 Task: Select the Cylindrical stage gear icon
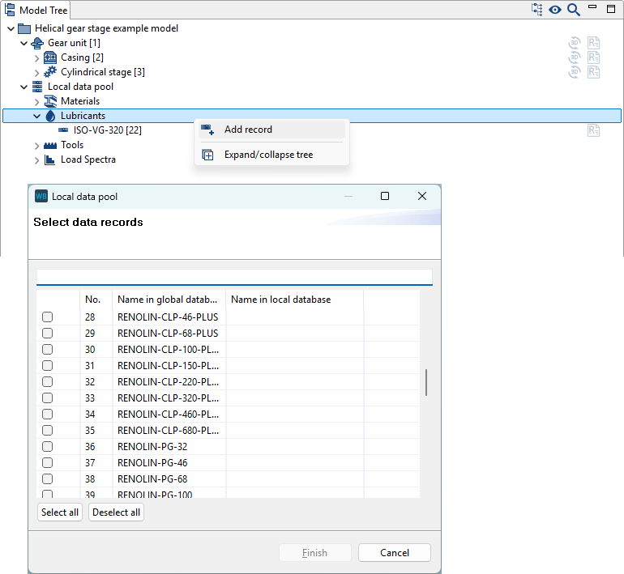[49, 72]
